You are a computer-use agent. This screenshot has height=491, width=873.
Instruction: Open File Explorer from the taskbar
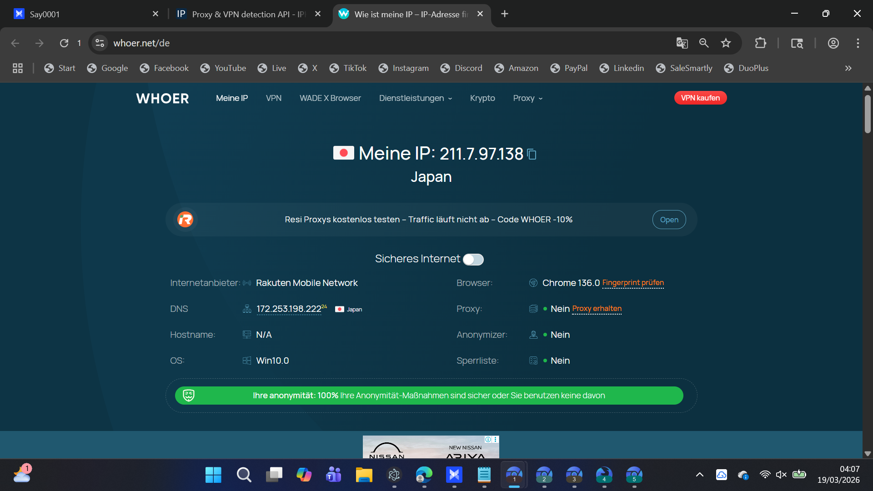[364, 475]
